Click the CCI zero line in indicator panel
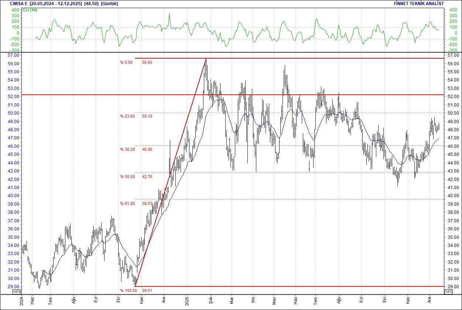Screen dimensions: 462x310 click(222, 33)
